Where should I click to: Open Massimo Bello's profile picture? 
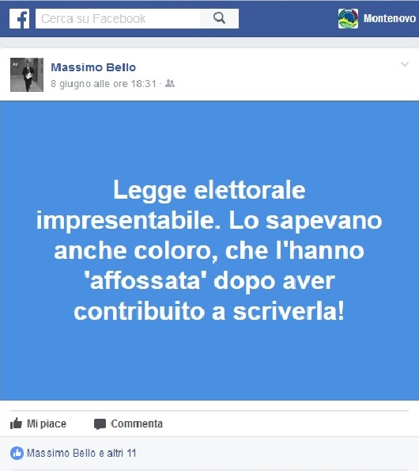pos(27,74)
